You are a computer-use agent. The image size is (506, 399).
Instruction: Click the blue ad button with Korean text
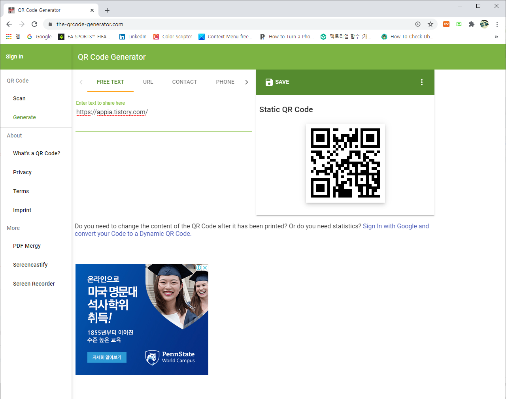(107, 357)
